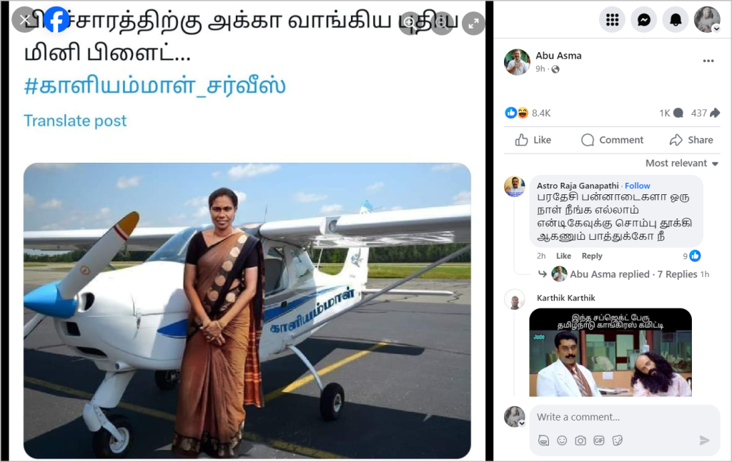Image resolution: width=732 pixels, height=462 pixels.
Task: Insert an emoji in the comment
Action: [562, 441]
